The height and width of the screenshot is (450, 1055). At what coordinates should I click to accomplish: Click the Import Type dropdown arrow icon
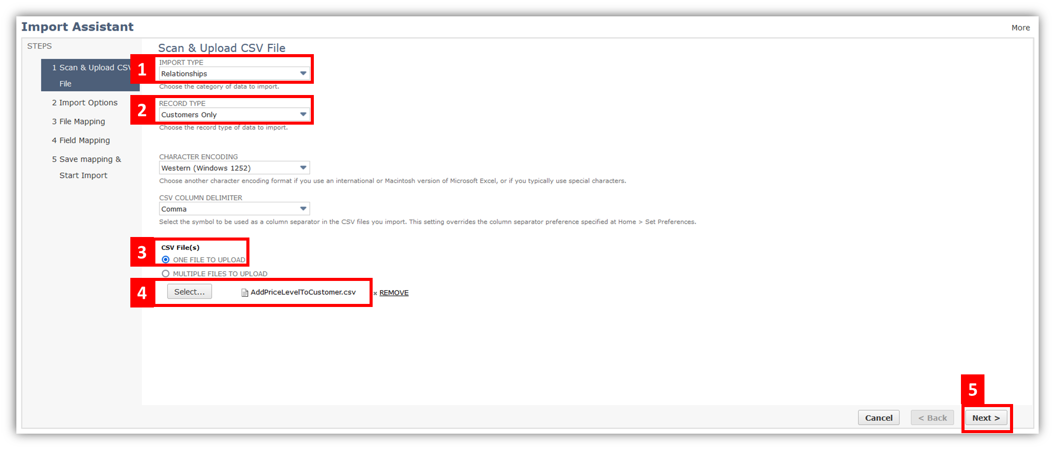[x=303, y=74]
